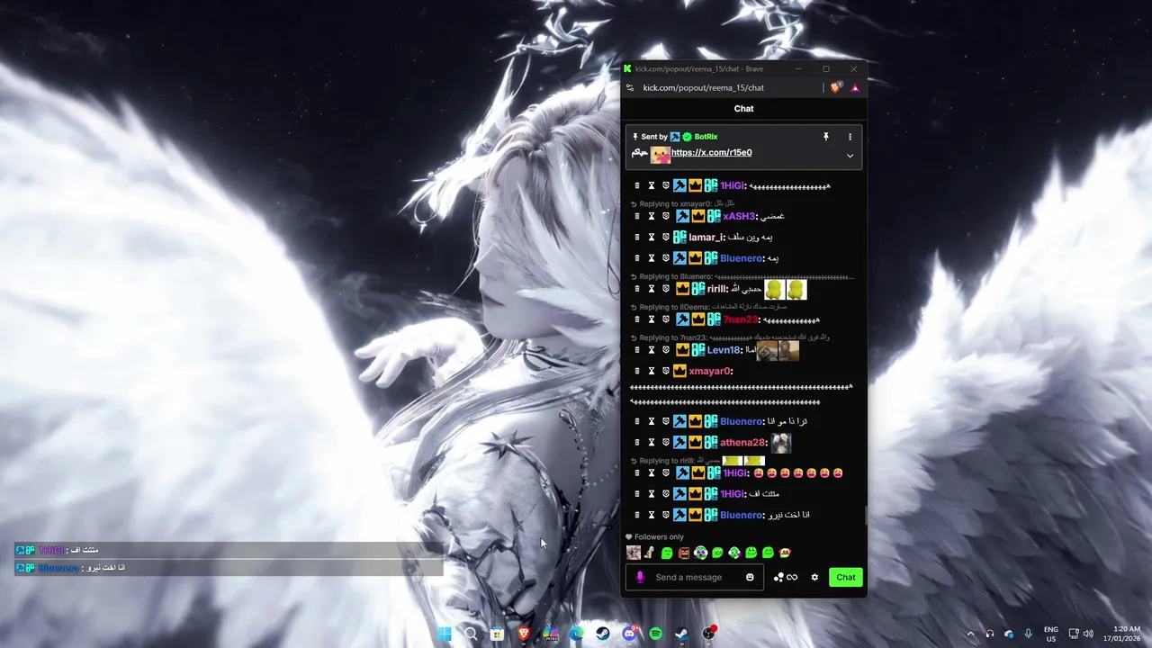Click the chat scrollbar thumb

pyautogui.click(x=866, y=516)
